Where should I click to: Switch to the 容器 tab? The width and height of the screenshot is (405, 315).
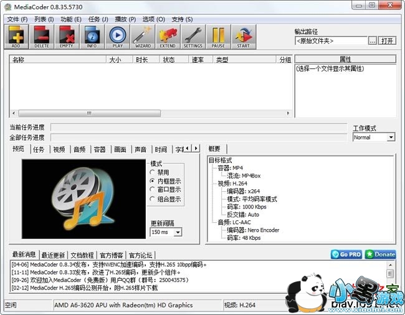click(x=100, y=149)
